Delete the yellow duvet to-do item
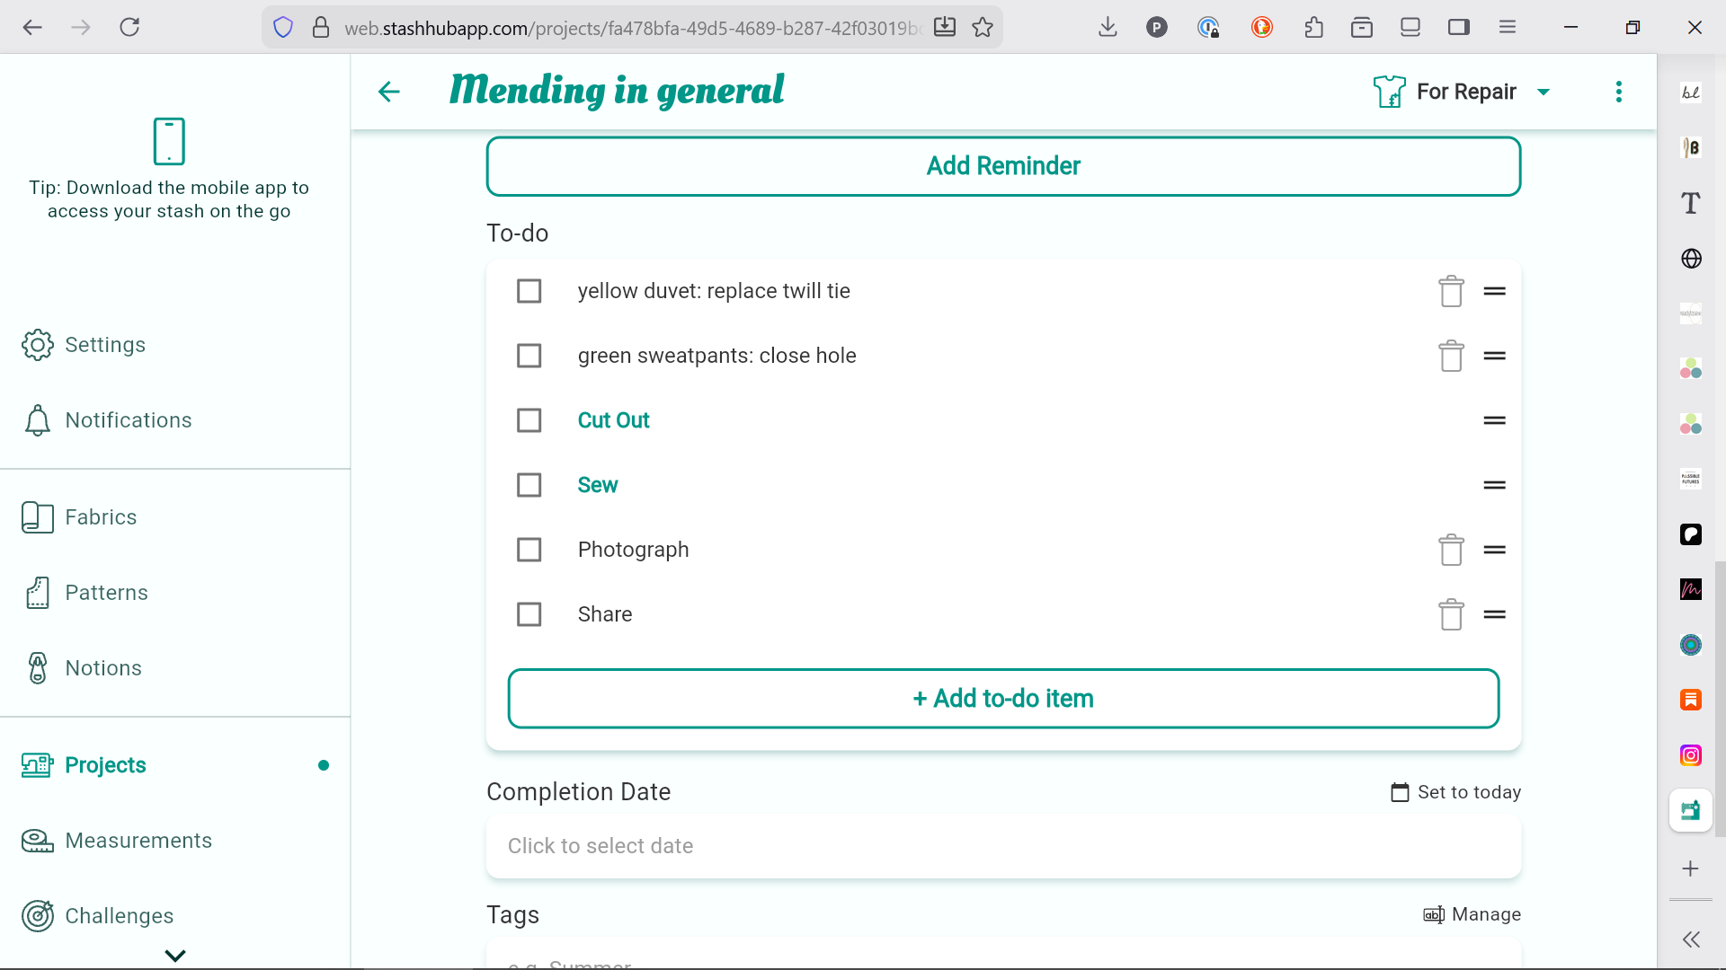This screenshot has width=1726, height=970. point(1451,291)
